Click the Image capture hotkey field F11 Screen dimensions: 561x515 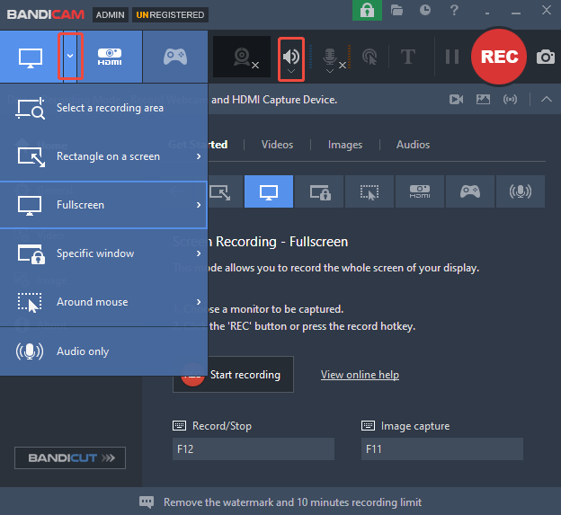pyautogui.click(x=442, y=448)
